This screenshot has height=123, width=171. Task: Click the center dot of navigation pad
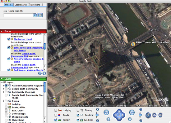(119, 115)
